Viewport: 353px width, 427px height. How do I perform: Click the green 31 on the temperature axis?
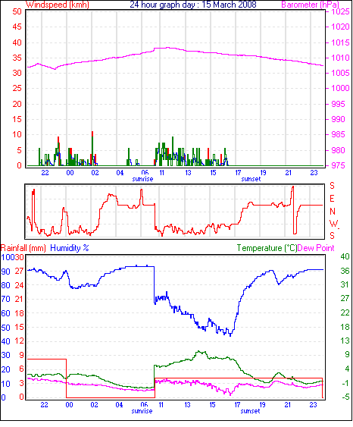pos(345,285)
